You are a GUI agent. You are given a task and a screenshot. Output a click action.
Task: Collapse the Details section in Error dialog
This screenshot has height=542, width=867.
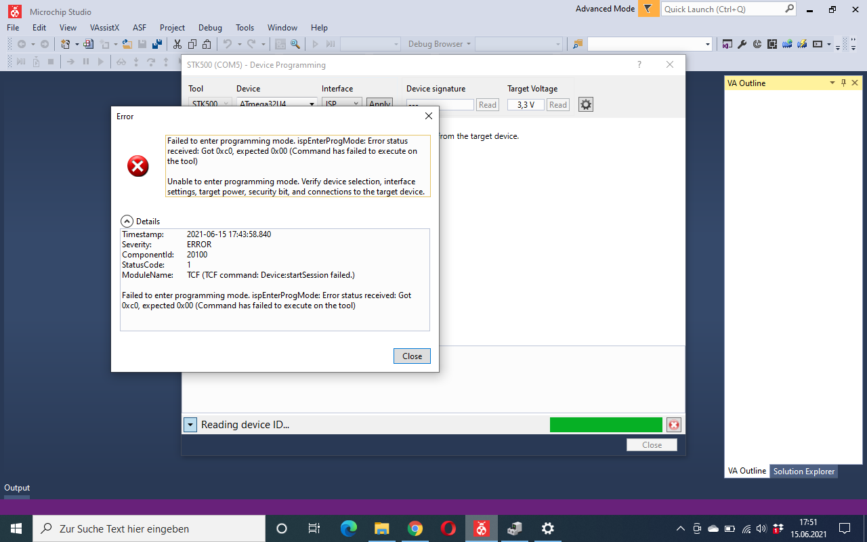[127, 221]
